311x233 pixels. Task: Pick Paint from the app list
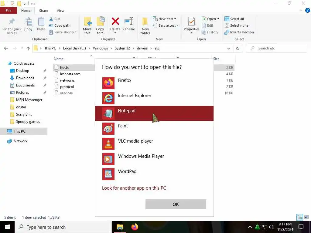coord(154,128)
